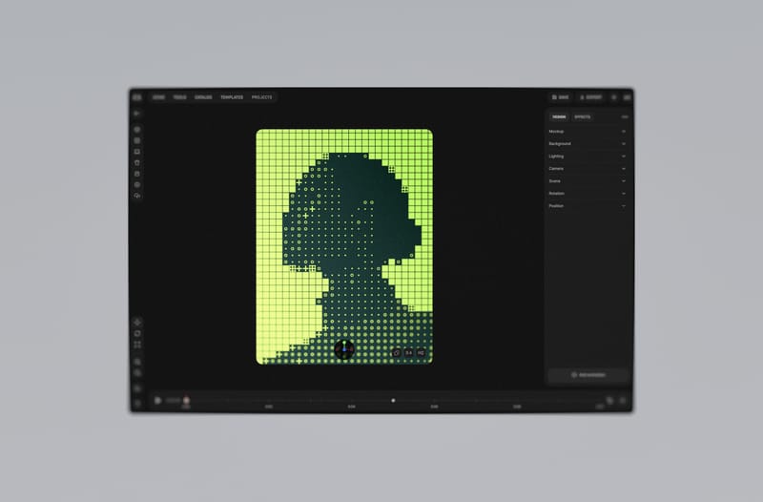Open the TOOLS menu
The width and height of the screenshot is (763, 502).
tap(179, 97)
